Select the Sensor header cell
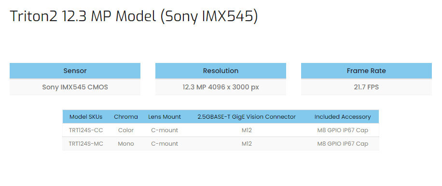 75,71
